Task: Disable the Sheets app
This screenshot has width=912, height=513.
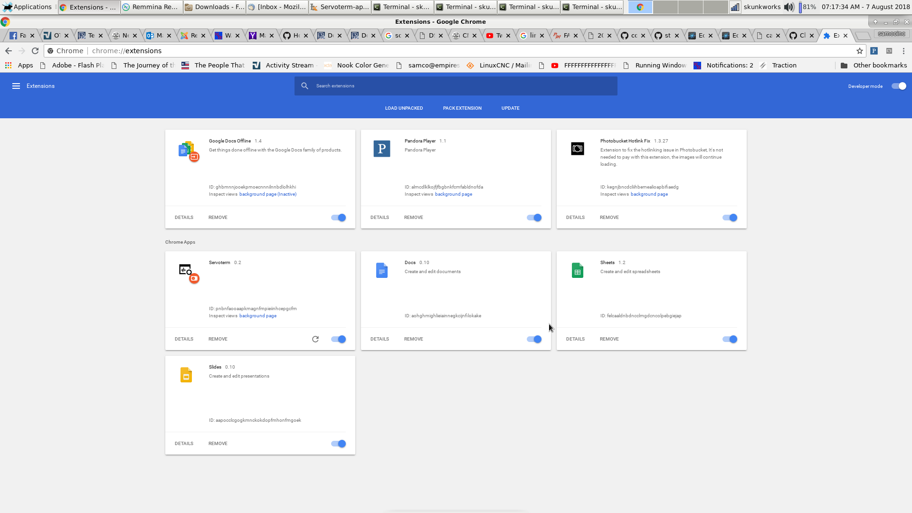Action: click(x=730, y=339)
